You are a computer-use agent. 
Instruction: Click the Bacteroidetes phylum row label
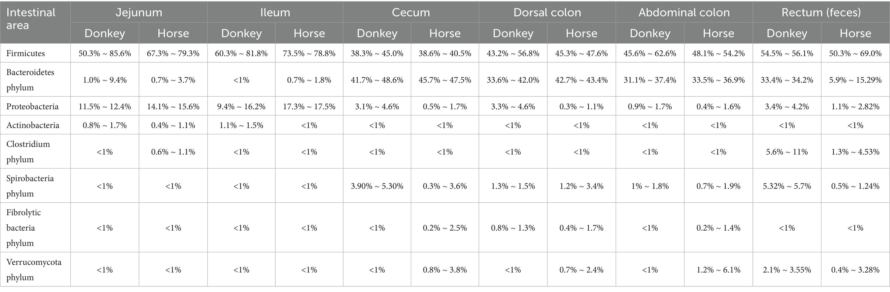click(30, 80)
